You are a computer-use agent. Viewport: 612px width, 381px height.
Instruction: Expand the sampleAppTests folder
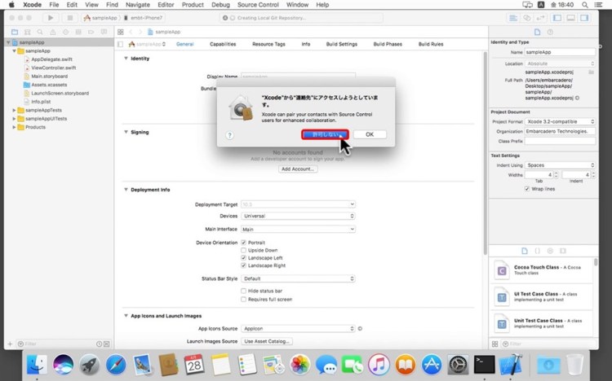[x=14, y=110]
